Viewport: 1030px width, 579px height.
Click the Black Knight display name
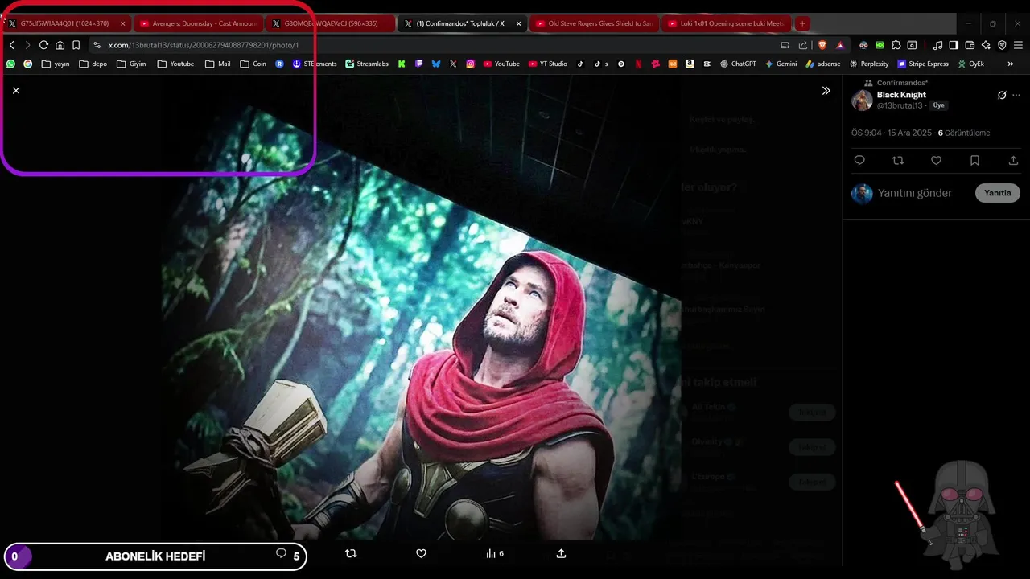coord(901,95)
